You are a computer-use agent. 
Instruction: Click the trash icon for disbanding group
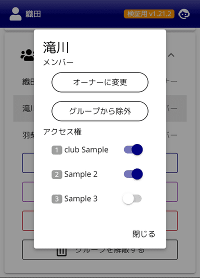pyautogui.click(x=61, y=252)
